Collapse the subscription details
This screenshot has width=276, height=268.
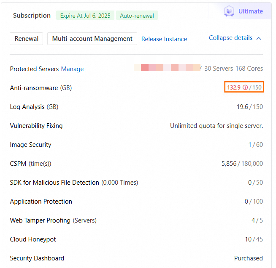click(x=231, y=38)
